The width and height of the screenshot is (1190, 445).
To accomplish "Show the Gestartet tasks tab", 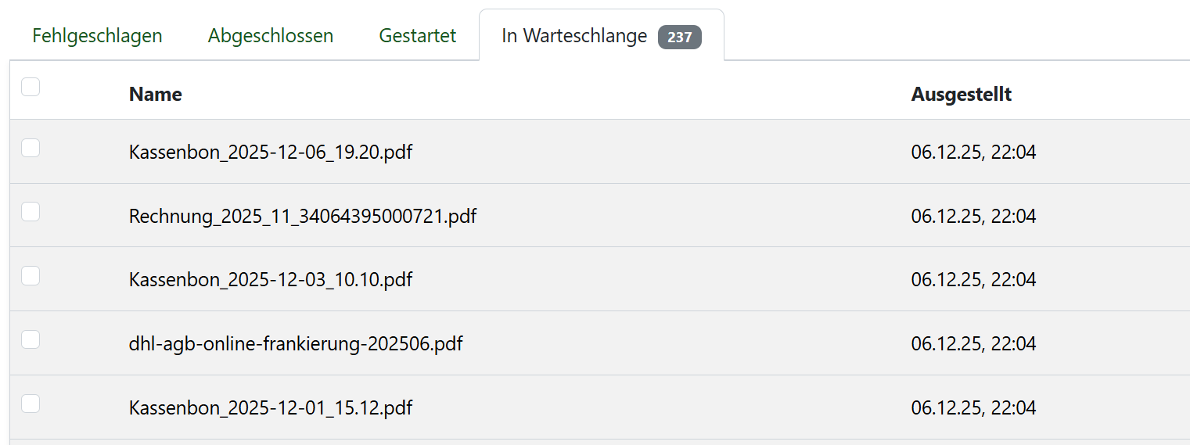I will [x=418, y=36].
